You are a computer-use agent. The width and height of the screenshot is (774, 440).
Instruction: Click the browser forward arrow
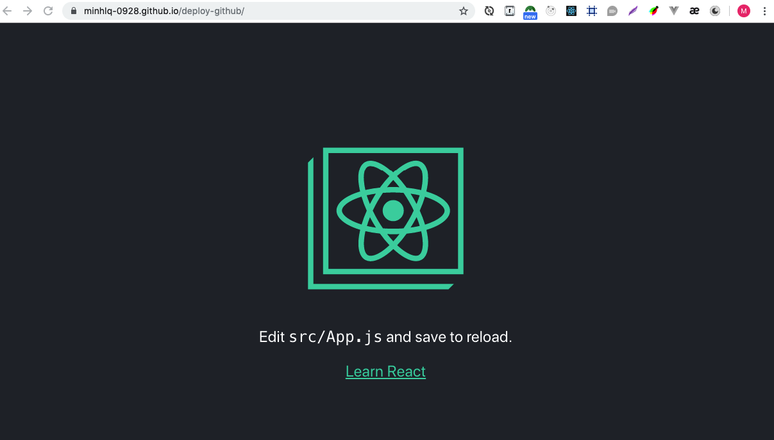28,11
